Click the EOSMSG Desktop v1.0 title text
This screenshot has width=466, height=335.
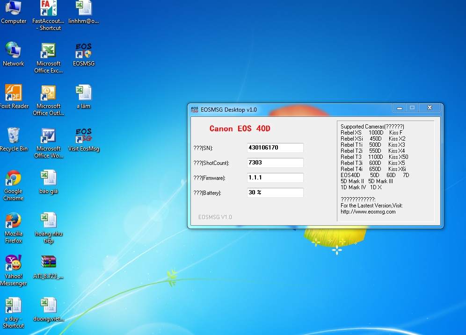click(x=228, y=109)
